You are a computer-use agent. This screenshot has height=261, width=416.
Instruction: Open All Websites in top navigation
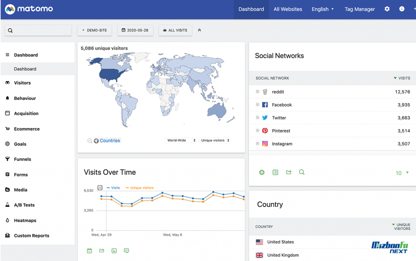(288, 9)
